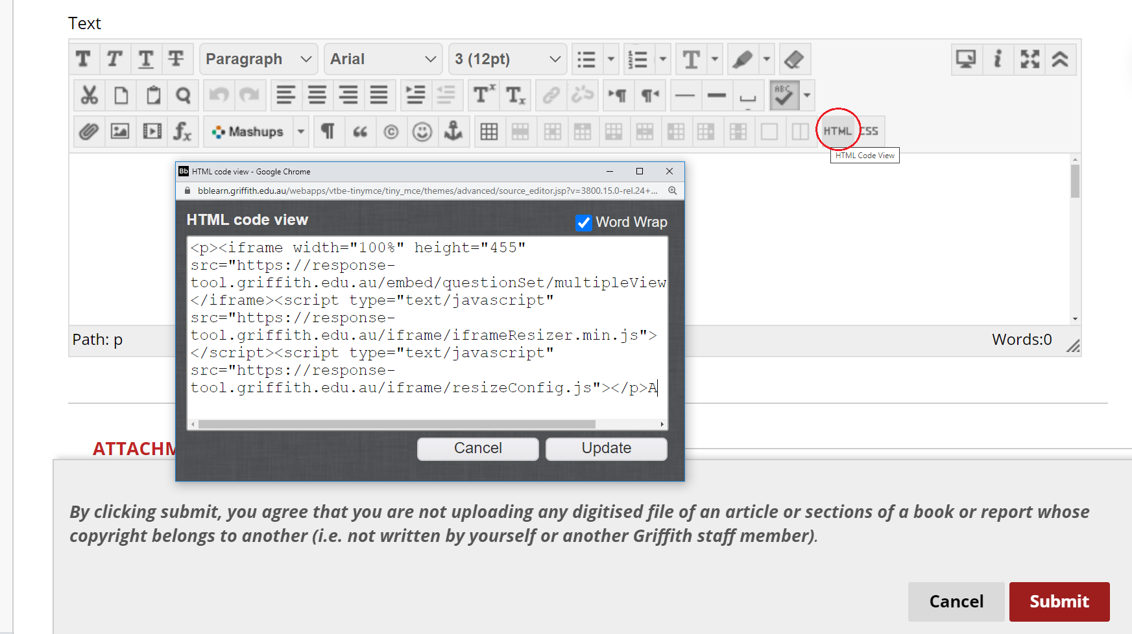This screenshot has height=634, width=1132.
Task: Apply subscript formatting
Action: [516, 95]
